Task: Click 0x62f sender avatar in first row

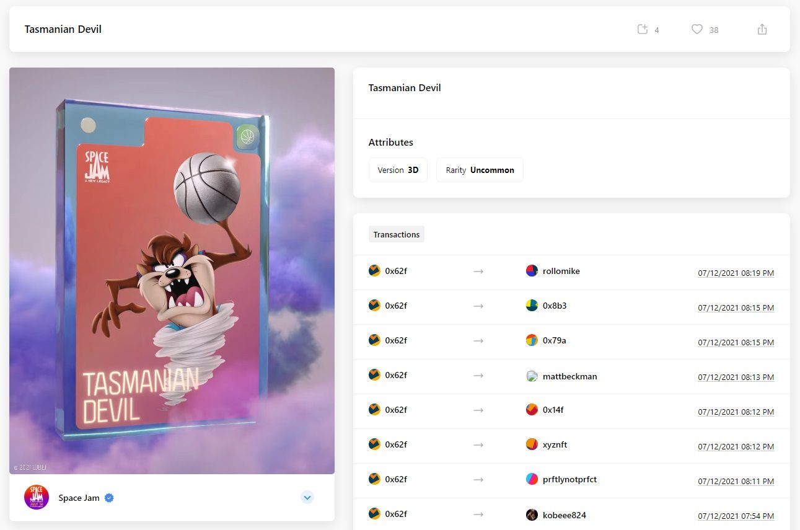Action: (x=374, y=271)
